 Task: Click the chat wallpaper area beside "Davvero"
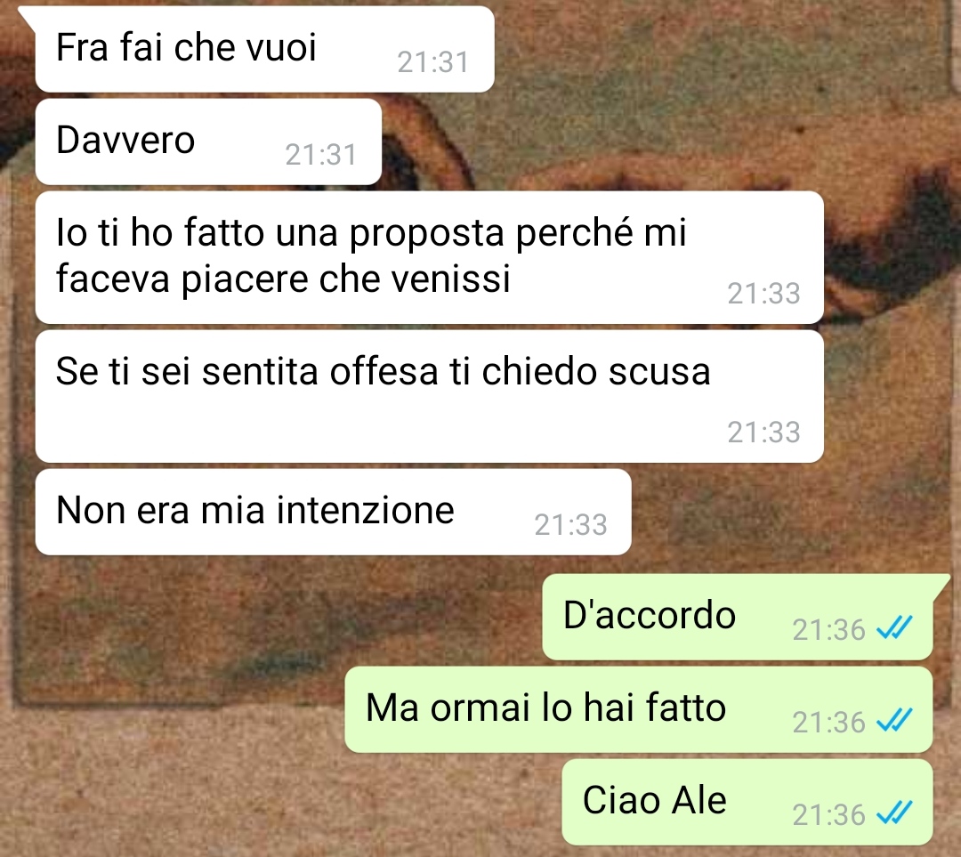[613, 141]
